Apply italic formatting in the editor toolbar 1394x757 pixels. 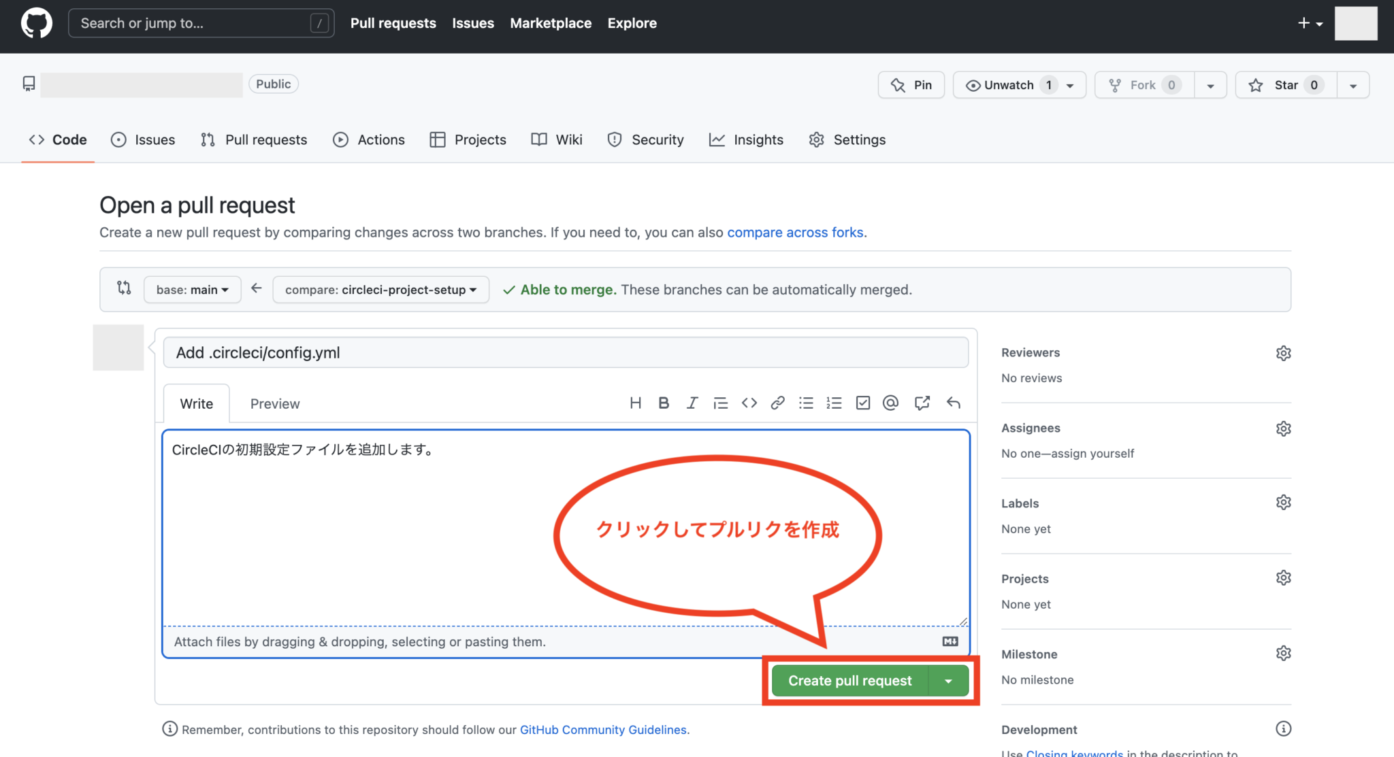[x=692, y=403]
